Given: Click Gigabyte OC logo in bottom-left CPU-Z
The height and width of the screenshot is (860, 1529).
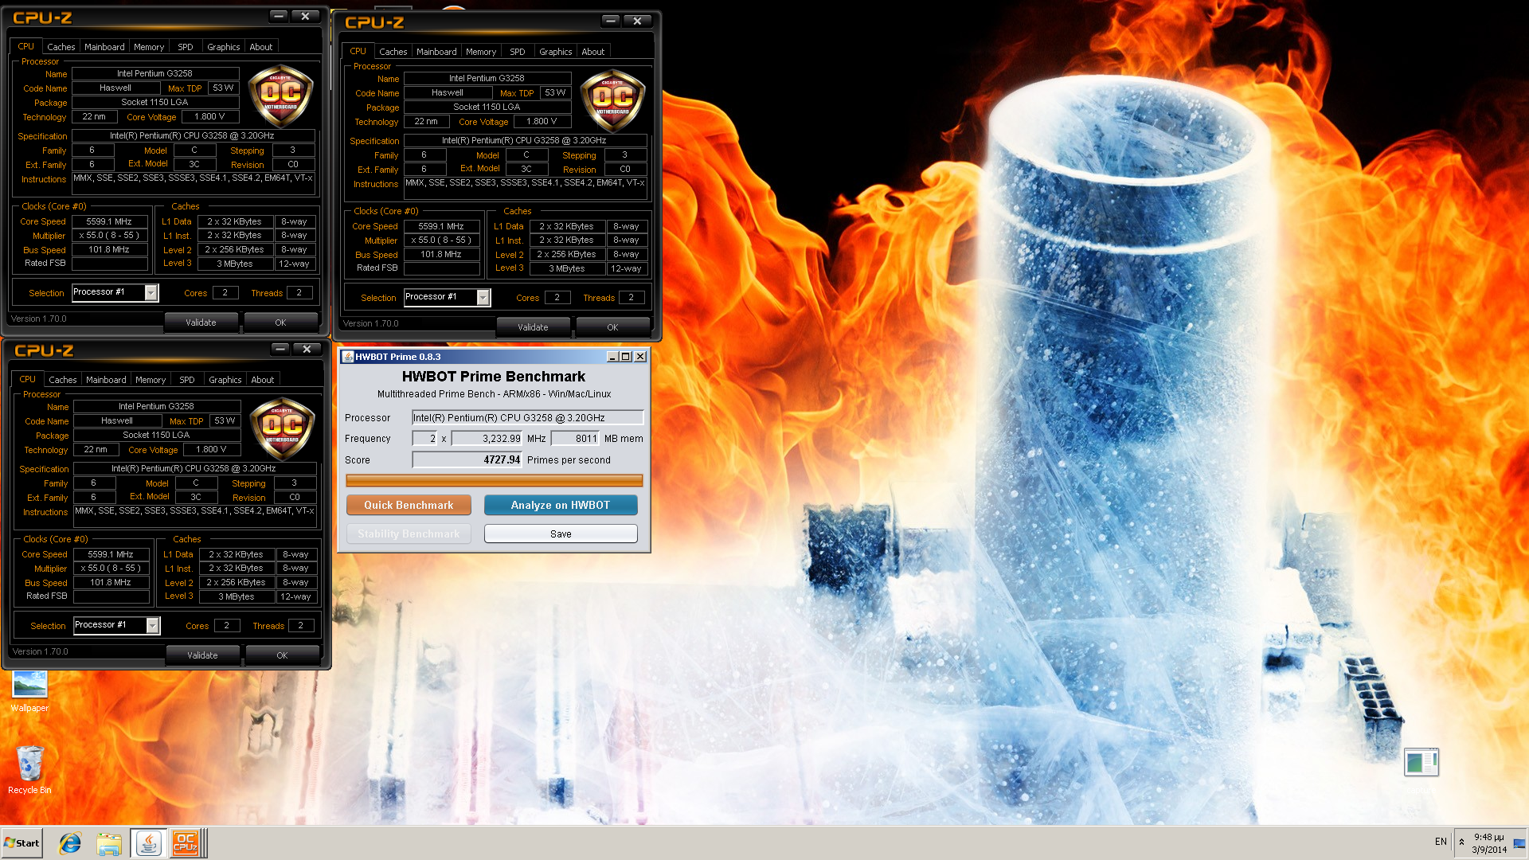Looking at the screenshot, I should 282,430.
